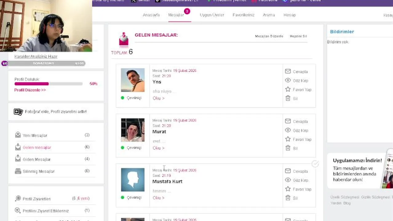Click Gelen mesajlar inbox icon
393x221 pixels.
(x=18, y=147)
